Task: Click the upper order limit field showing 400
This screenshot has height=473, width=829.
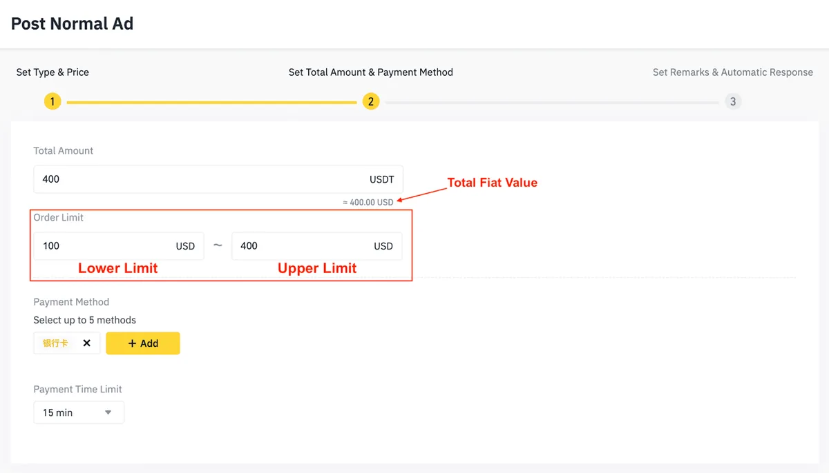Action: [317, 246]
